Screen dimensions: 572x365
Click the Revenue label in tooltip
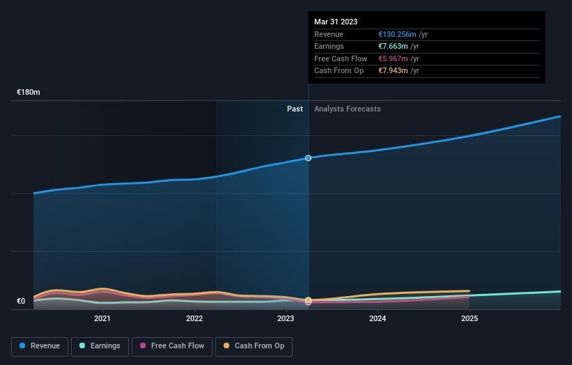(329, 34)
